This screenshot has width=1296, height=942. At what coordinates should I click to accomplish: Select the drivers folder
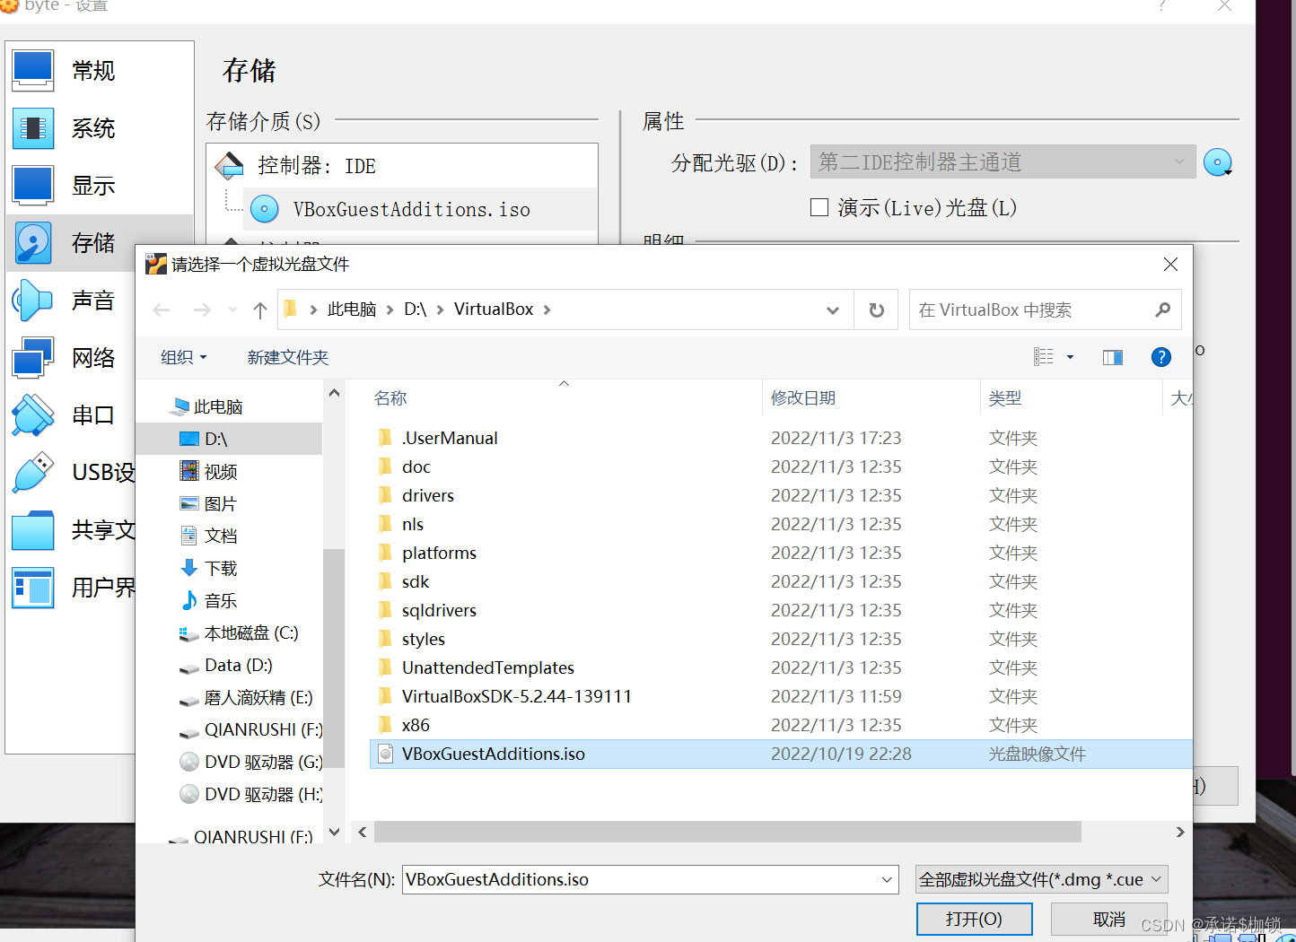pos(427,495)
